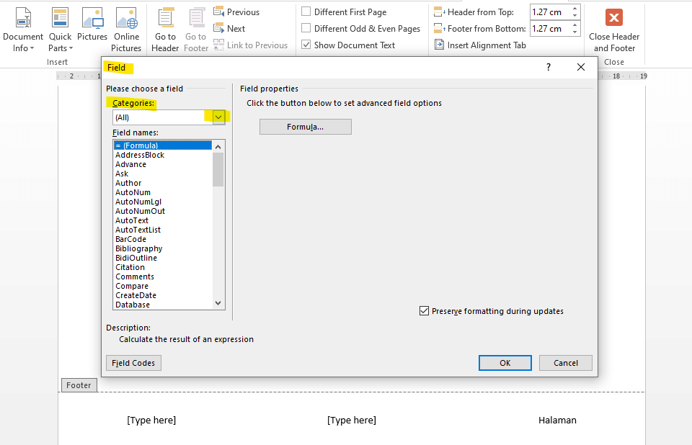Click the Header from Top icon

pyautogui.click(x=439, y=12)
